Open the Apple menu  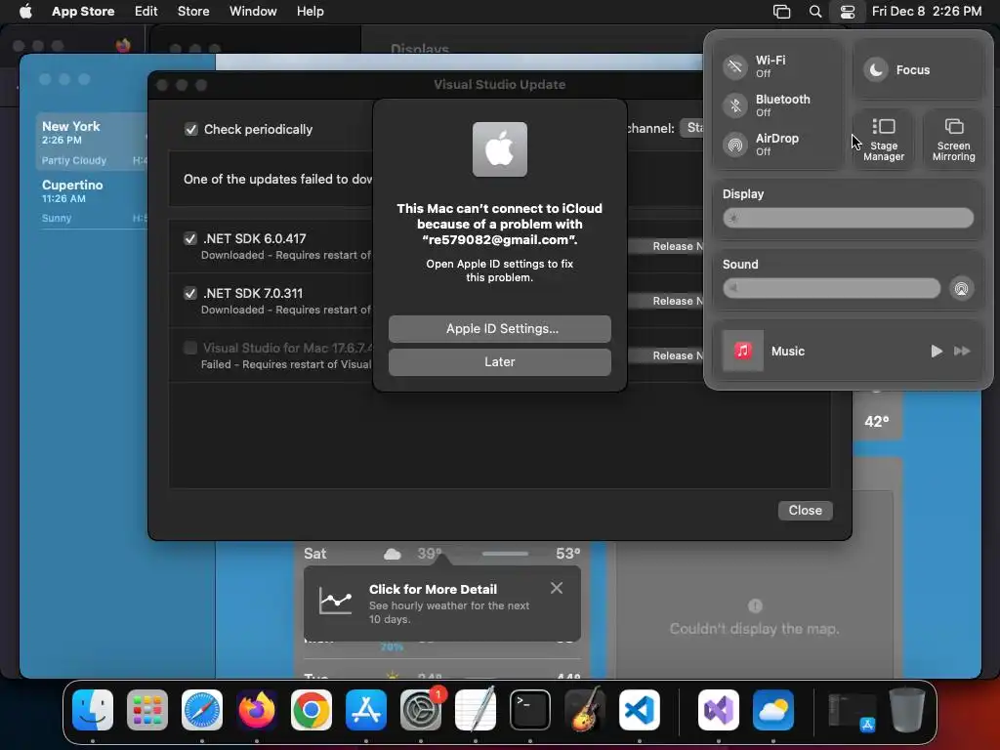25,12
